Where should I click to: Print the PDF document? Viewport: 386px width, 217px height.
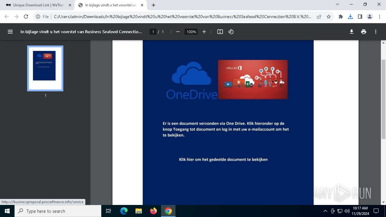point(364,32)
